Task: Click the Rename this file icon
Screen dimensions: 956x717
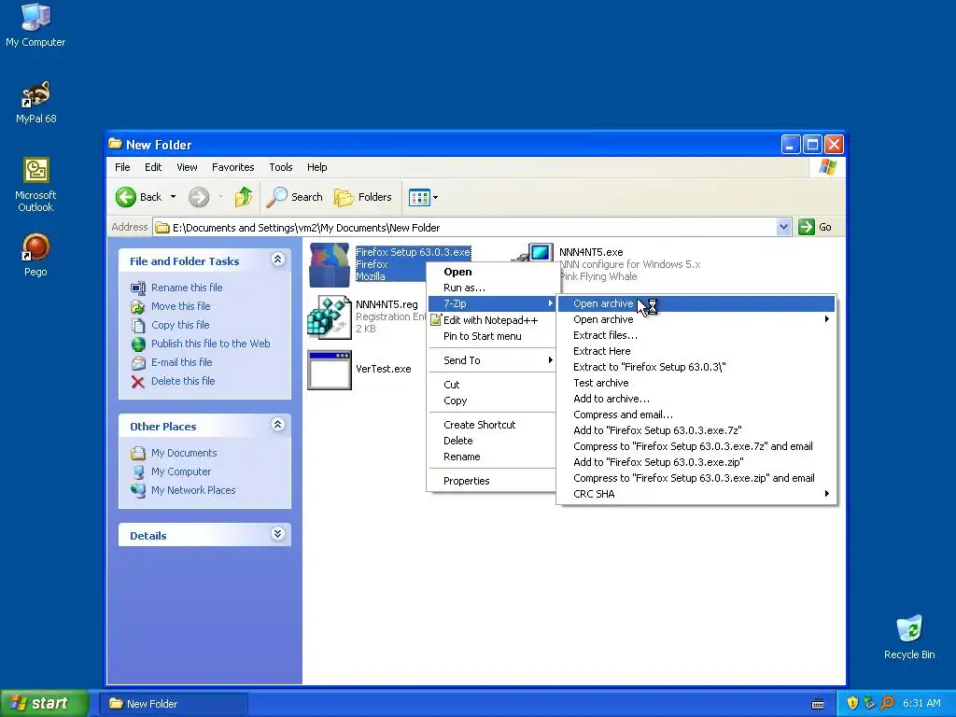Action: tap(138, 288)
